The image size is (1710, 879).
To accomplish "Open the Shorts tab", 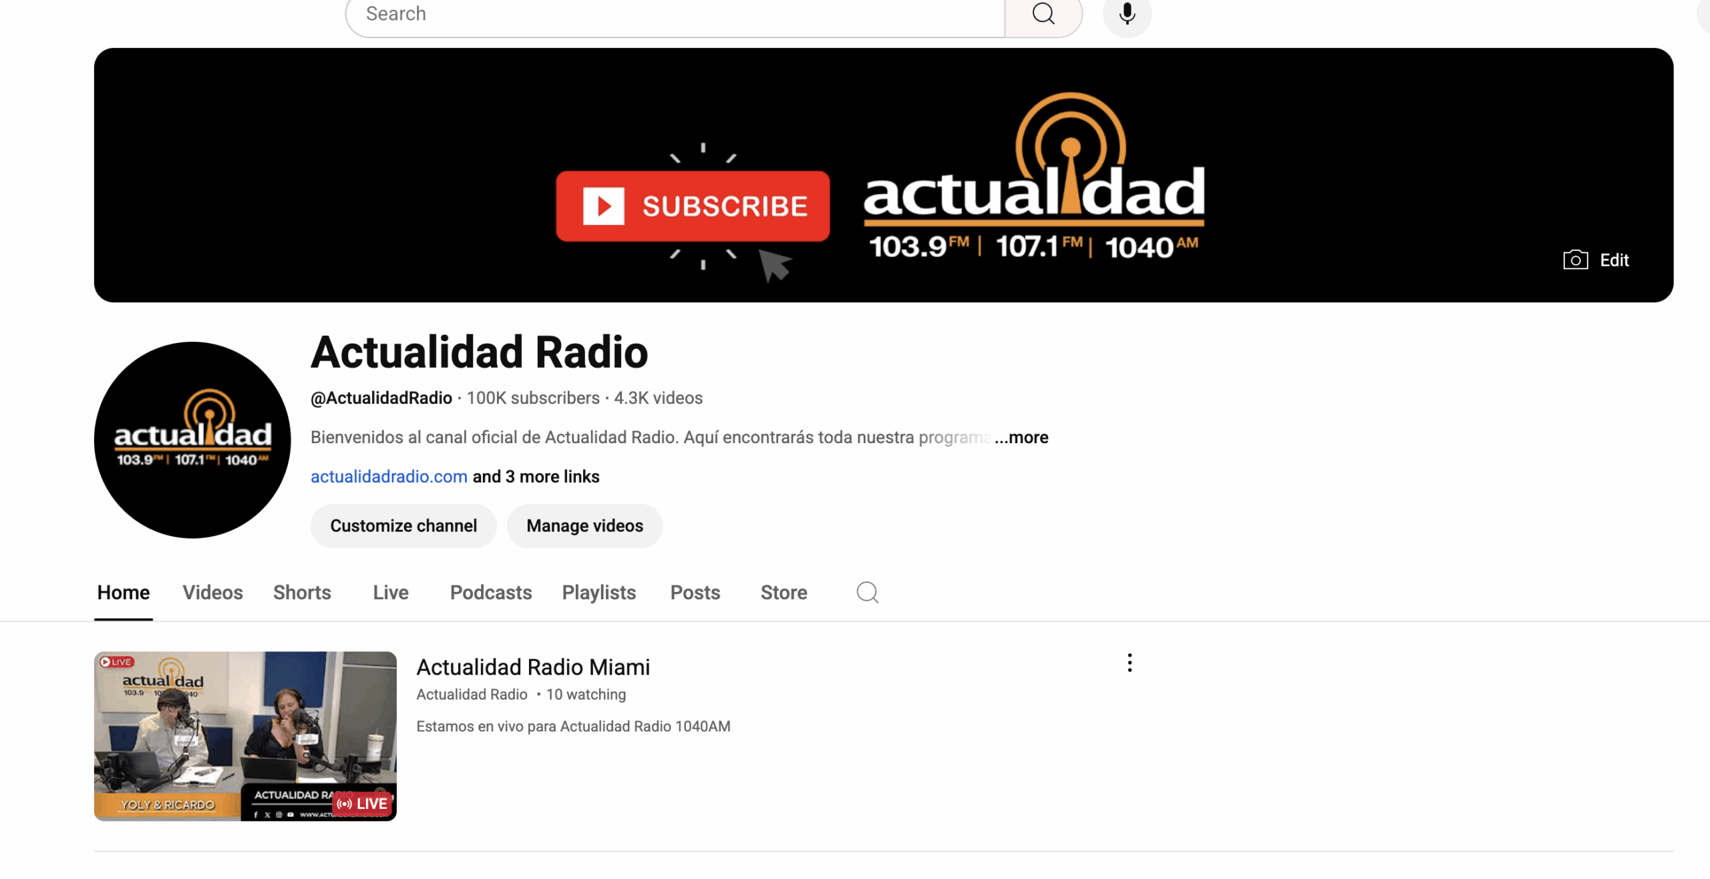I will coord(302,593).
